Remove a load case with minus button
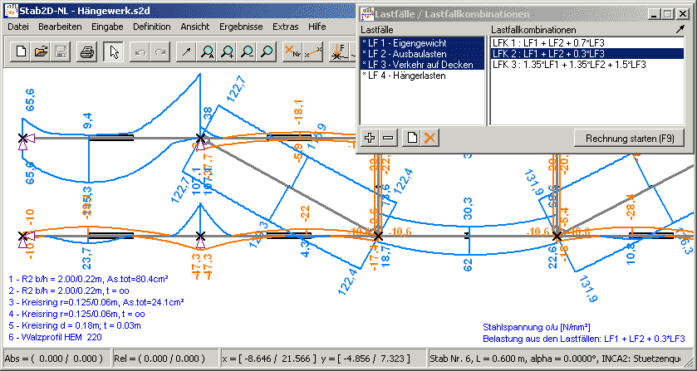697x371 pixels. pyautogui.click(x=388, y=138)
